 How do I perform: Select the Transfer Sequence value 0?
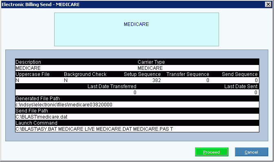pyautogui.click(x=208, y=80)
